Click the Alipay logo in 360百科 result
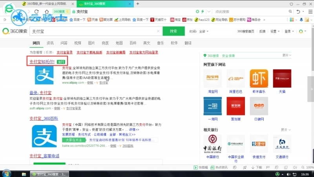This screenshot has height=177, width=314. (44, 136)
